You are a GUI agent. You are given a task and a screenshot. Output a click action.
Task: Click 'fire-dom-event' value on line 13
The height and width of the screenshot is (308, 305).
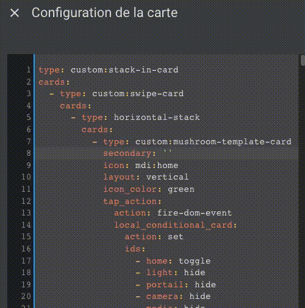tap(195, 213)
